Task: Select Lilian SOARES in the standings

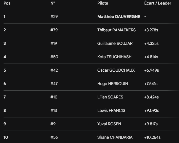Action: click(110, 97)
